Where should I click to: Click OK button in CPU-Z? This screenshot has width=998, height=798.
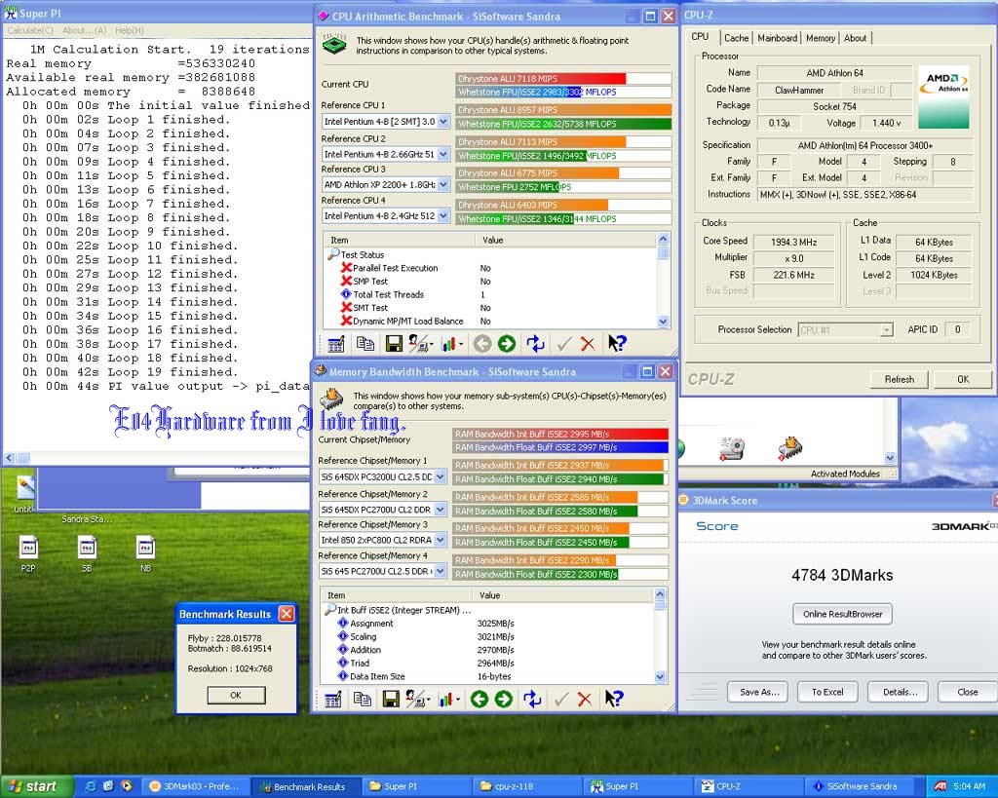point(963,379)
